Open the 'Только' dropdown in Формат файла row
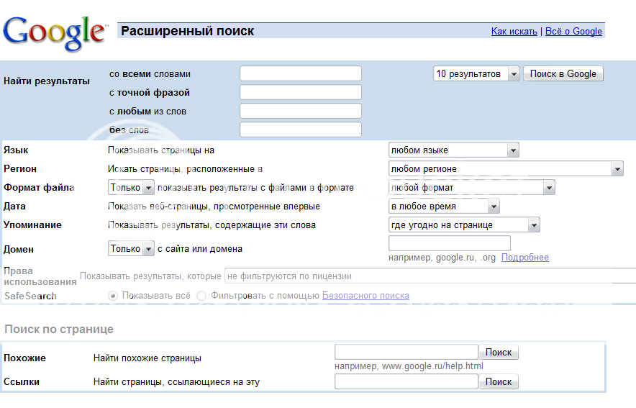 click(x=131, y=188)
